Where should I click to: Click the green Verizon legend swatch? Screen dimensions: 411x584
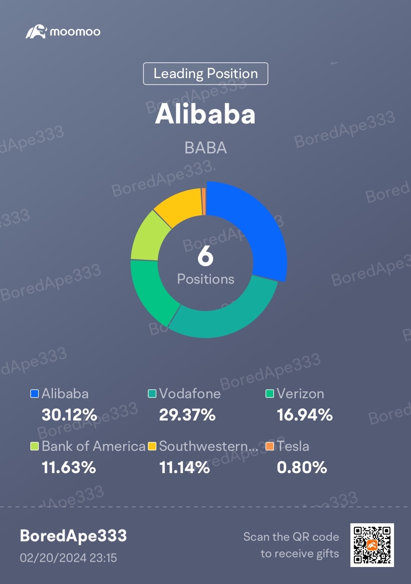(270, 394)
